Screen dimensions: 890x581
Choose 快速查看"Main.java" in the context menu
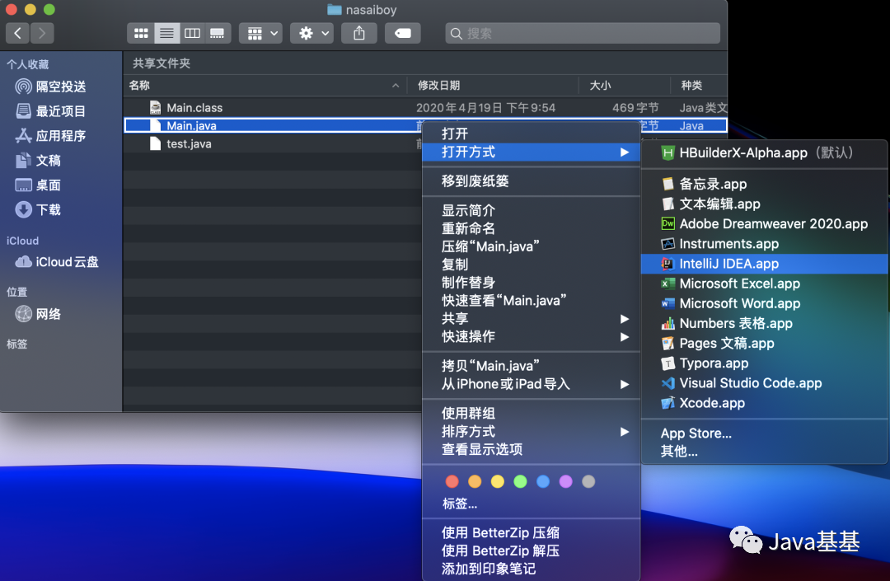[532, 301]
